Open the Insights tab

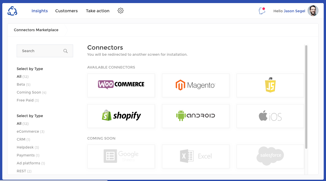tap(39, 11)
